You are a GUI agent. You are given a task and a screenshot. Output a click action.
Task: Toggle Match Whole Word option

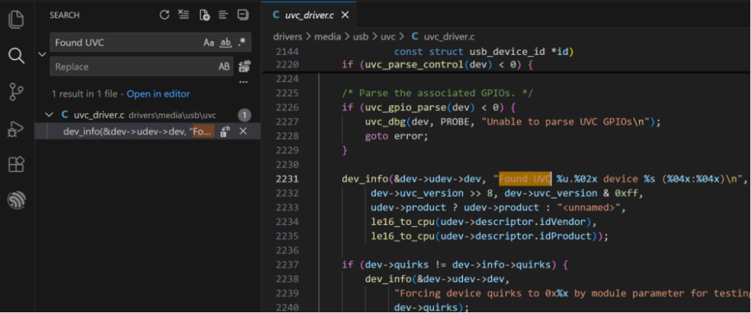click(x=225, y=42)
